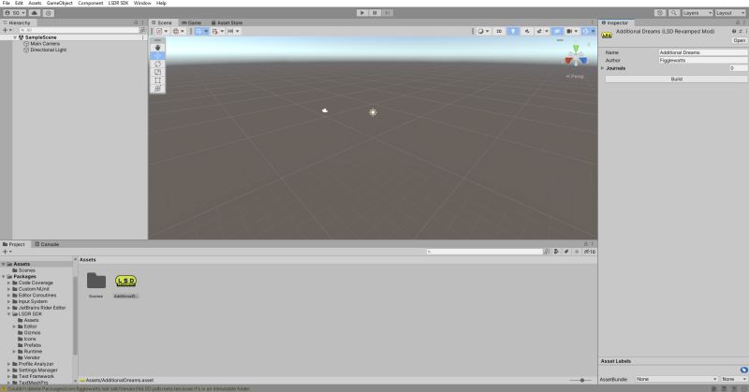Click the Project search field
Viewport: 749px width, 392px height.
pos(484,252)
